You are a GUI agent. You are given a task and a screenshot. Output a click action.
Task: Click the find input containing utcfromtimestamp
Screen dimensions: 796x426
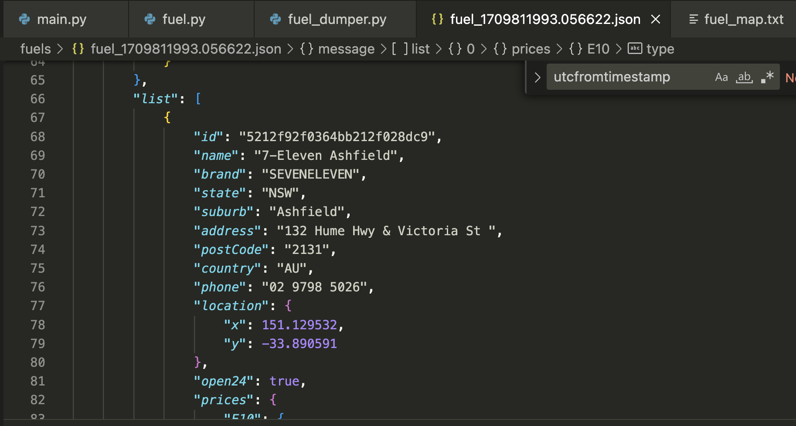(x=628, y=77)
